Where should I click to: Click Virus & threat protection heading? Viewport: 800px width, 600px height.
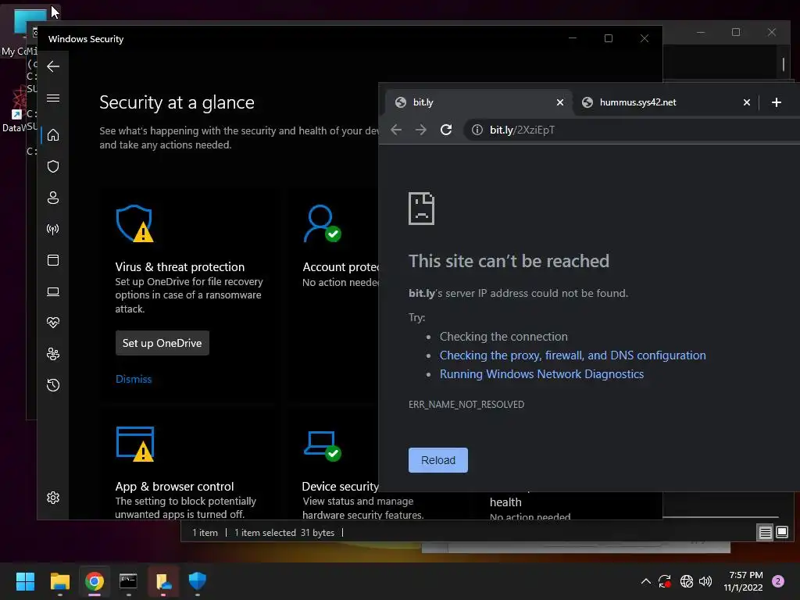pos(180,267)
